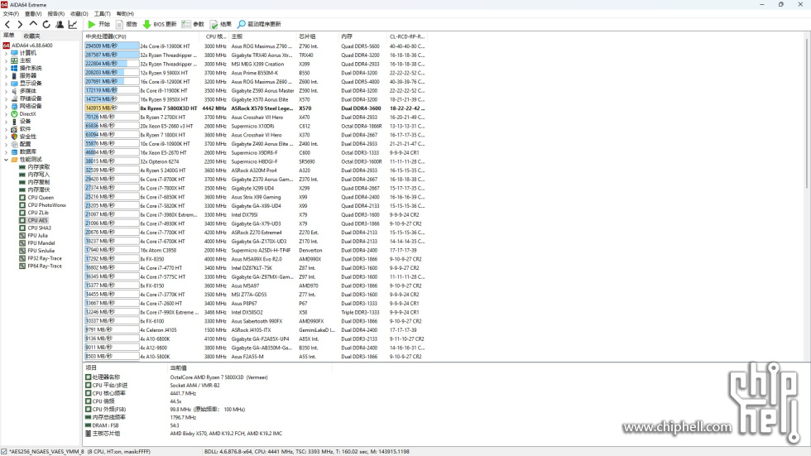Select the 操作系统 Windows logo icon
Viewport: 811px width, 456px height.
[x=15, y=68]
